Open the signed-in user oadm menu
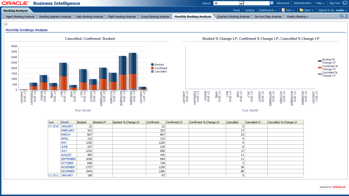This screenshot has width=349, height=196. point(341,10)
